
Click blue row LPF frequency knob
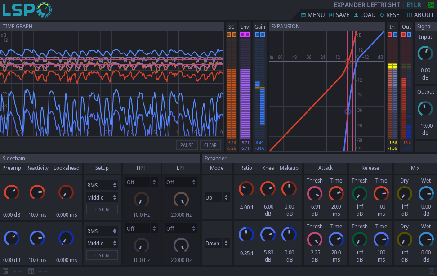point(181,245)
